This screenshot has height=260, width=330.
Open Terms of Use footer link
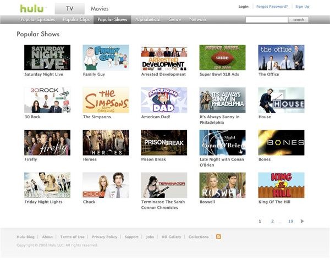(72, 237)
